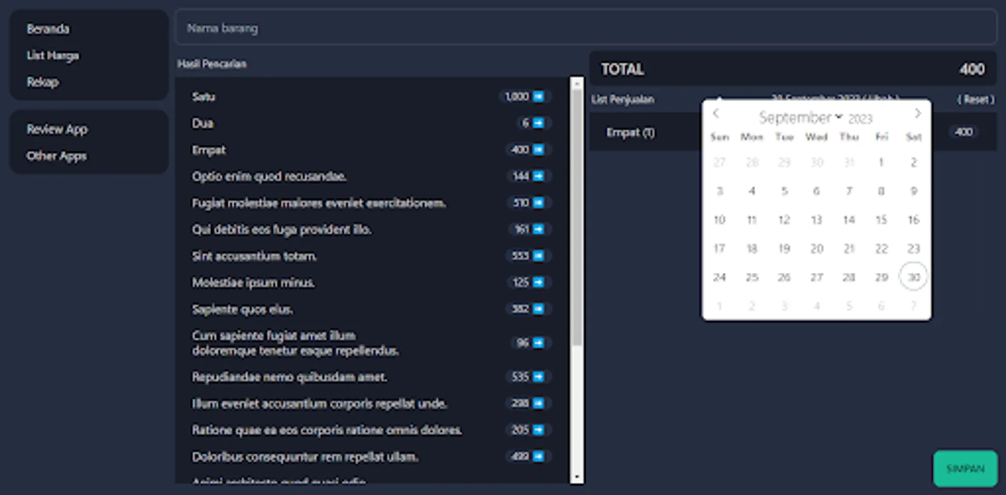
Task: Click arrow icon for Ratione quae ea row
Action: [538, 430]
